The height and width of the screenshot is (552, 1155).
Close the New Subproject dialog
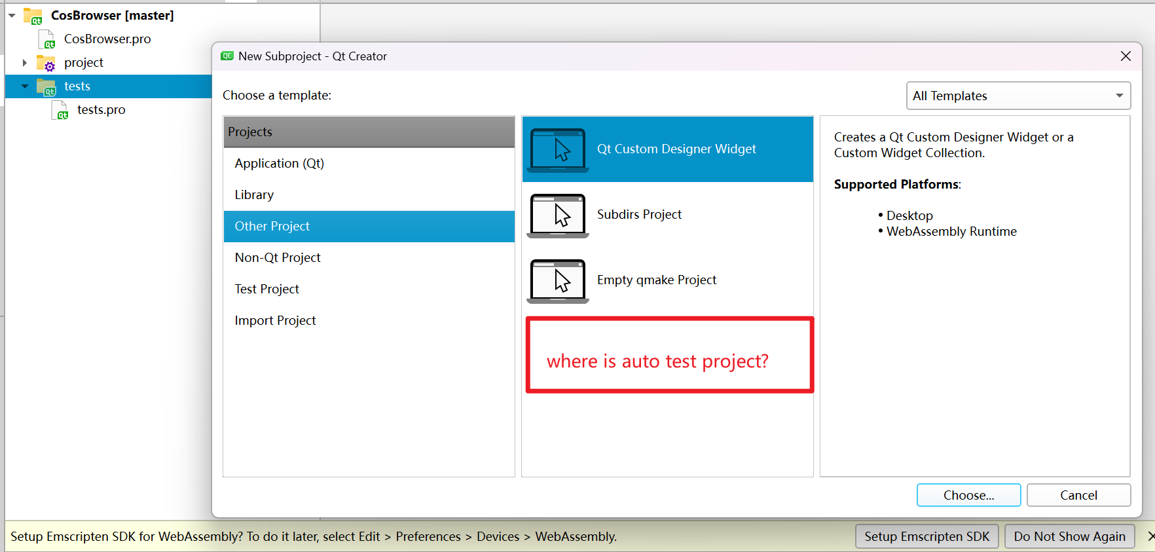[x=1126, y=56]
